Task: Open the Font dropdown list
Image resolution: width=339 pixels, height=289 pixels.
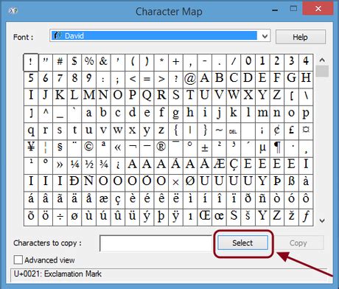Action: point(265,36)
